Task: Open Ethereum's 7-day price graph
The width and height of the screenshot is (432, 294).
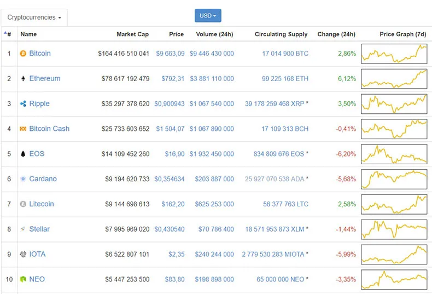Action: click(x=394, y=79)
